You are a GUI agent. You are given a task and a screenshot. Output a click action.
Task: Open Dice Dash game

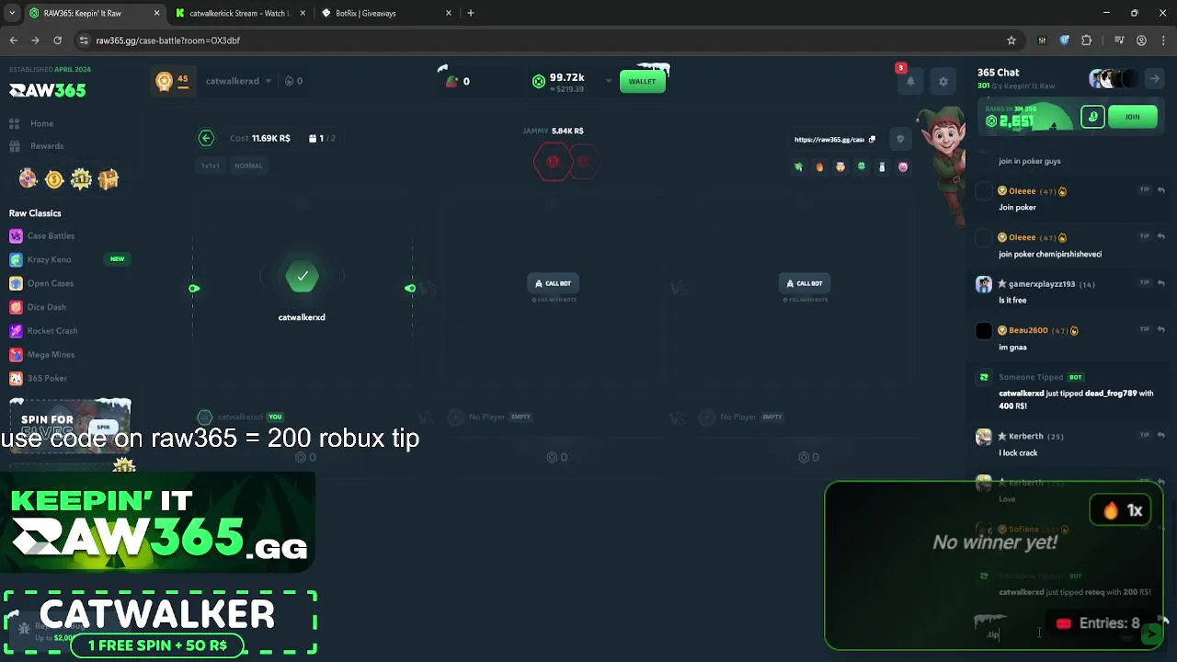[38, 307]
